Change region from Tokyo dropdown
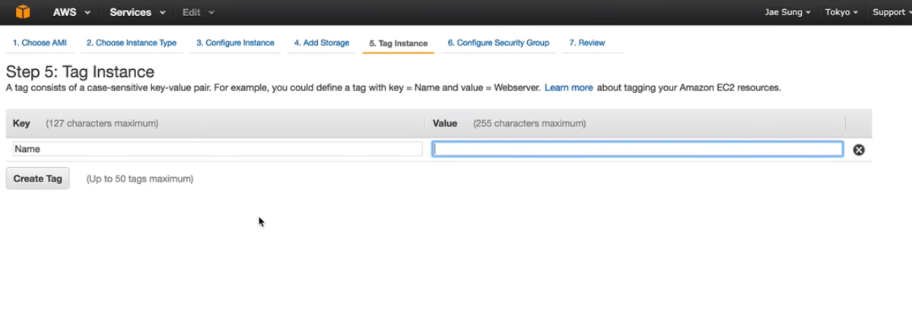This screenshot has height=320, width=912. [x=841, y=12]
